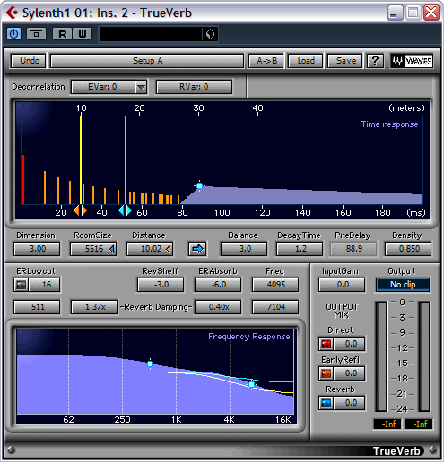Toggle the red Direct mute button

point(326,344)
